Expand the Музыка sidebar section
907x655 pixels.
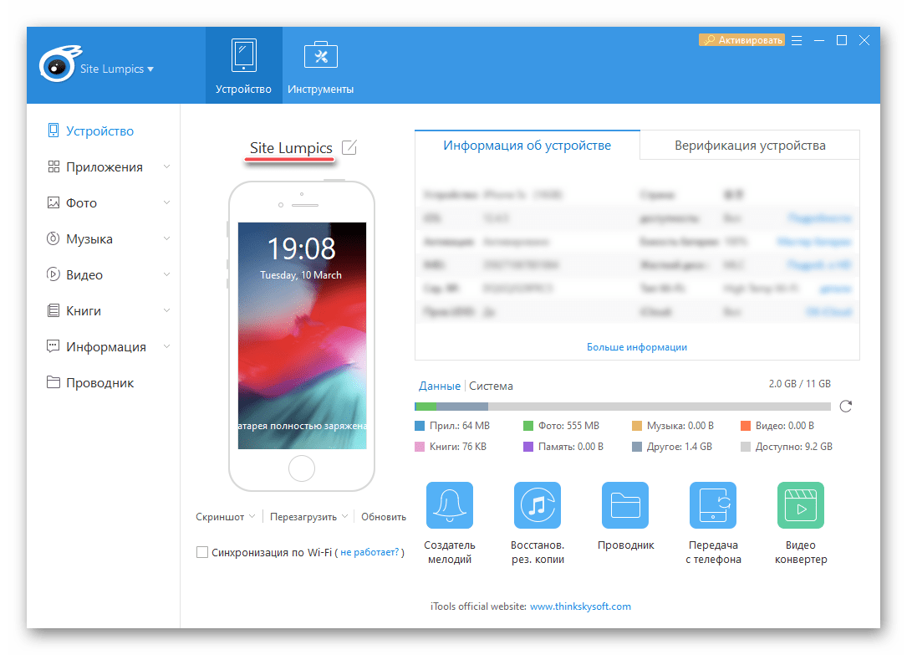click(x=166, y=239)
